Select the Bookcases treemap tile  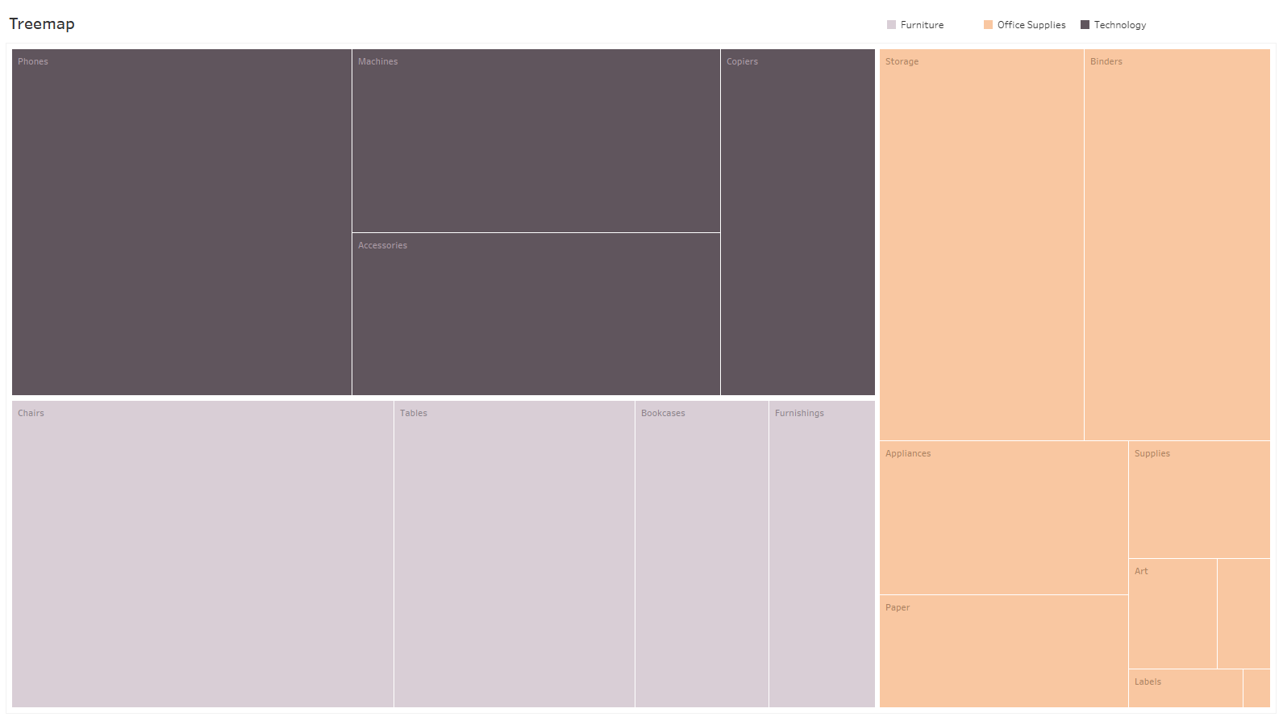click(x=702, y=554)
